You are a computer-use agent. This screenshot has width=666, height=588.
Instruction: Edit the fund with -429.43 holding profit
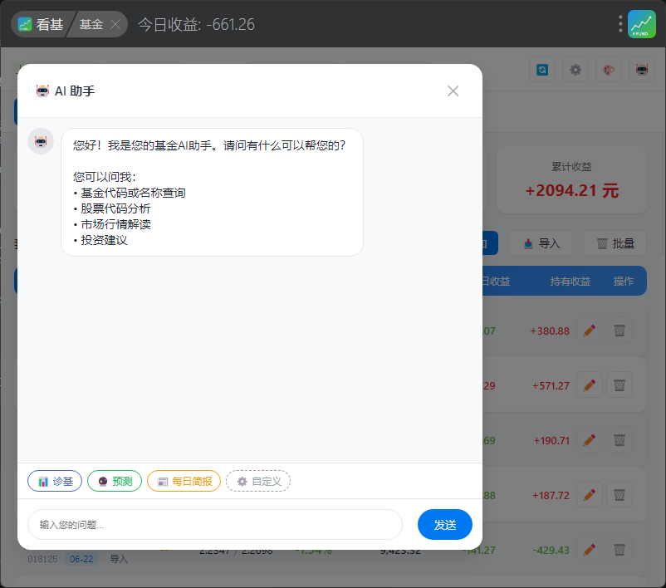(590, 549)
